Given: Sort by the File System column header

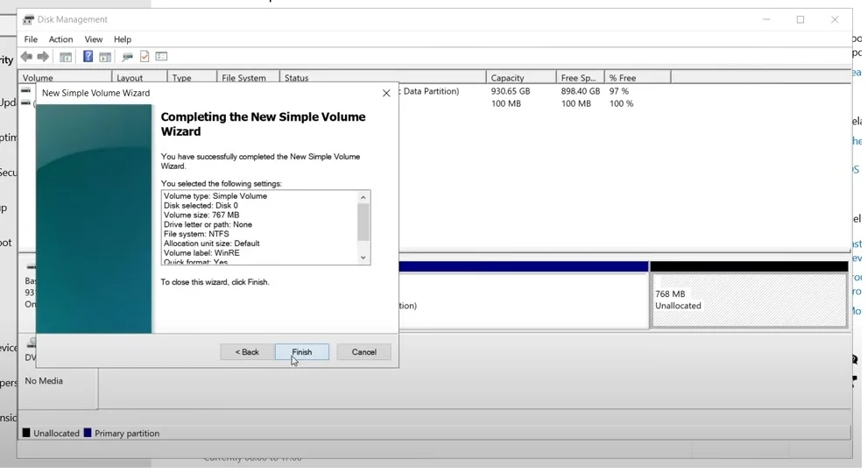Looking at the screenshot, I should pyautogui.click(x=248, y=78).
